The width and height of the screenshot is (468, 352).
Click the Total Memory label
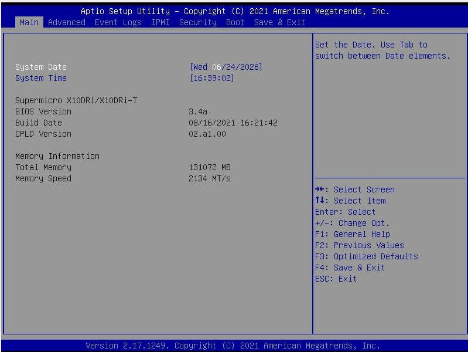pyautogui.click(x=43, y=167)
